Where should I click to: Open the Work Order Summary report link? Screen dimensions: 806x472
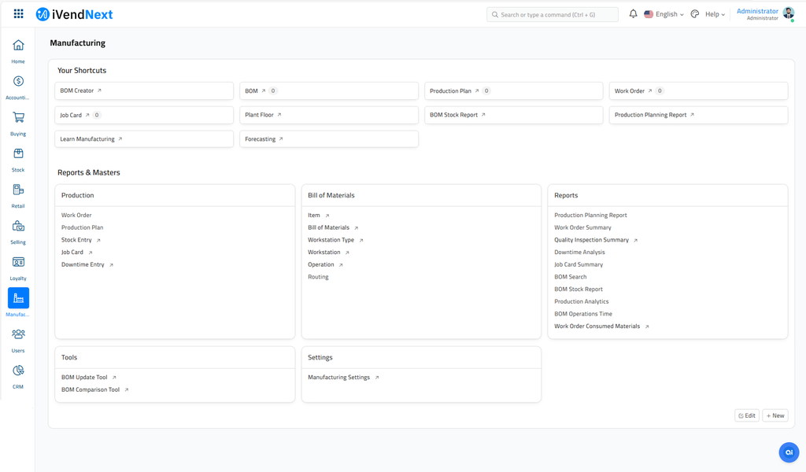coord(582,227)
